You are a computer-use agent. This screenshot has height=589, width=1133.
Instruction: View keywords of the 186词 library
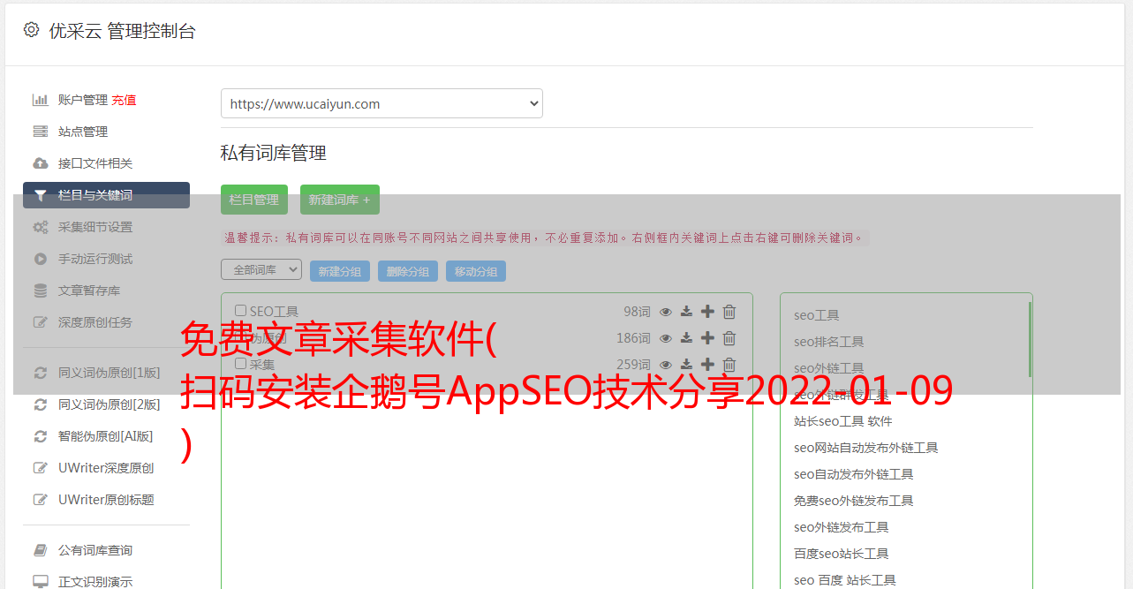click(666, 338)
